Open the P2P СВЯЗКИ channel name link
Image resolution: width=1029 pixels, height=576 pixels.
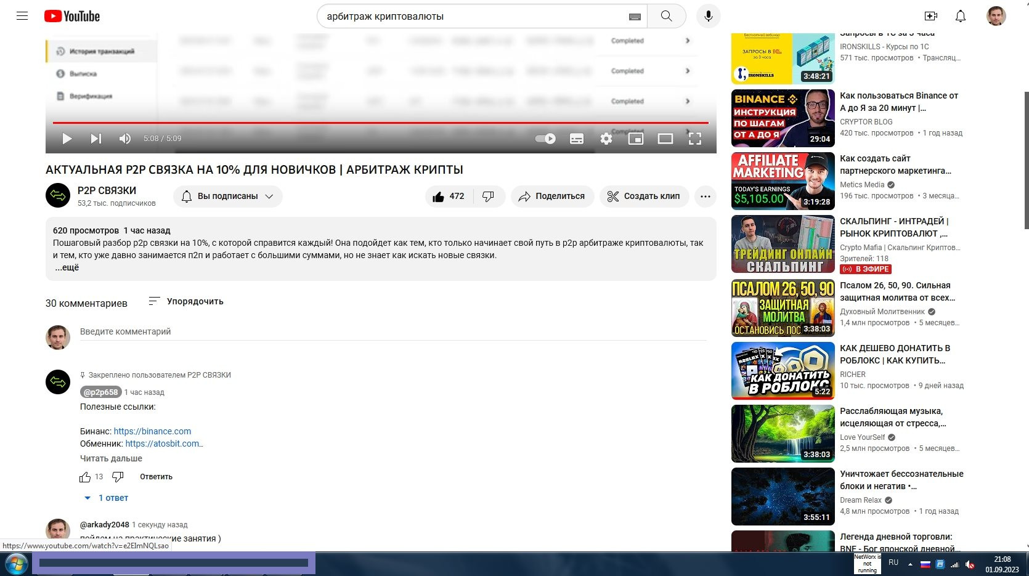pos(107,190)
